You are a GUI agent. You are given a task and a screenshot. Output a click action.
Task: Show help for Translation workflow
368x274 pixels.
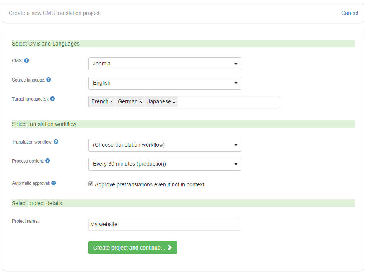56,142
